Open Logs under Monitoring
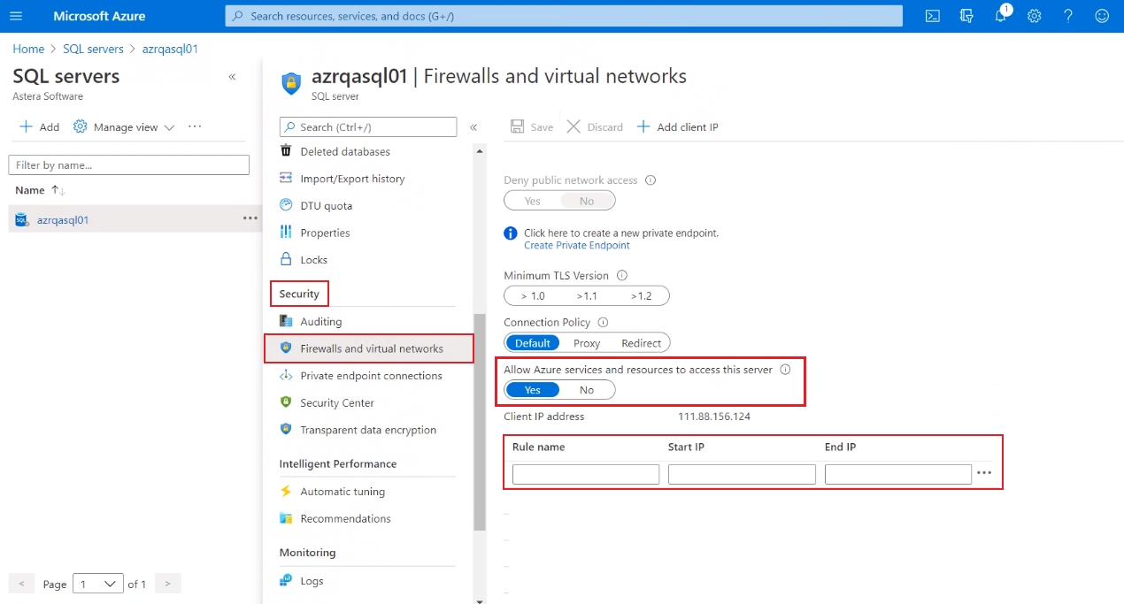The height and width of the screenshot is (604, 1124). tap(312, 581)
